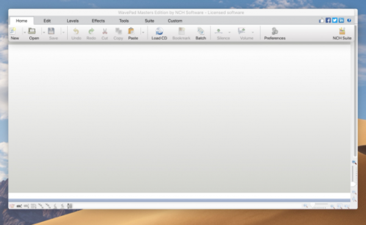Click the LinkedIn share icon

click(x=341, y=20)
